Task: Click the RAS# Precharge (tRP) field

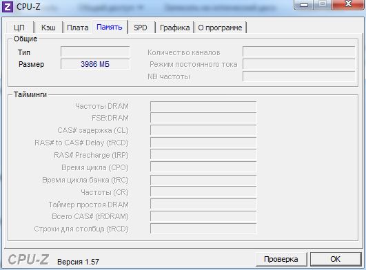Action: (203, 155)
